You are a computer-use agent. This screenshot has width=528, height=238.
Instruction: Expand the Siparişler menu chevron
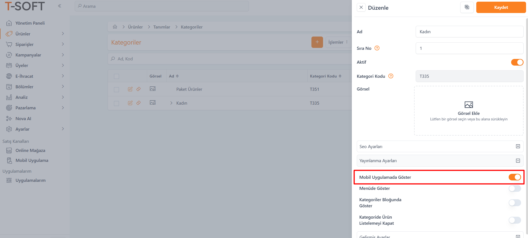(x=63, y=44)
